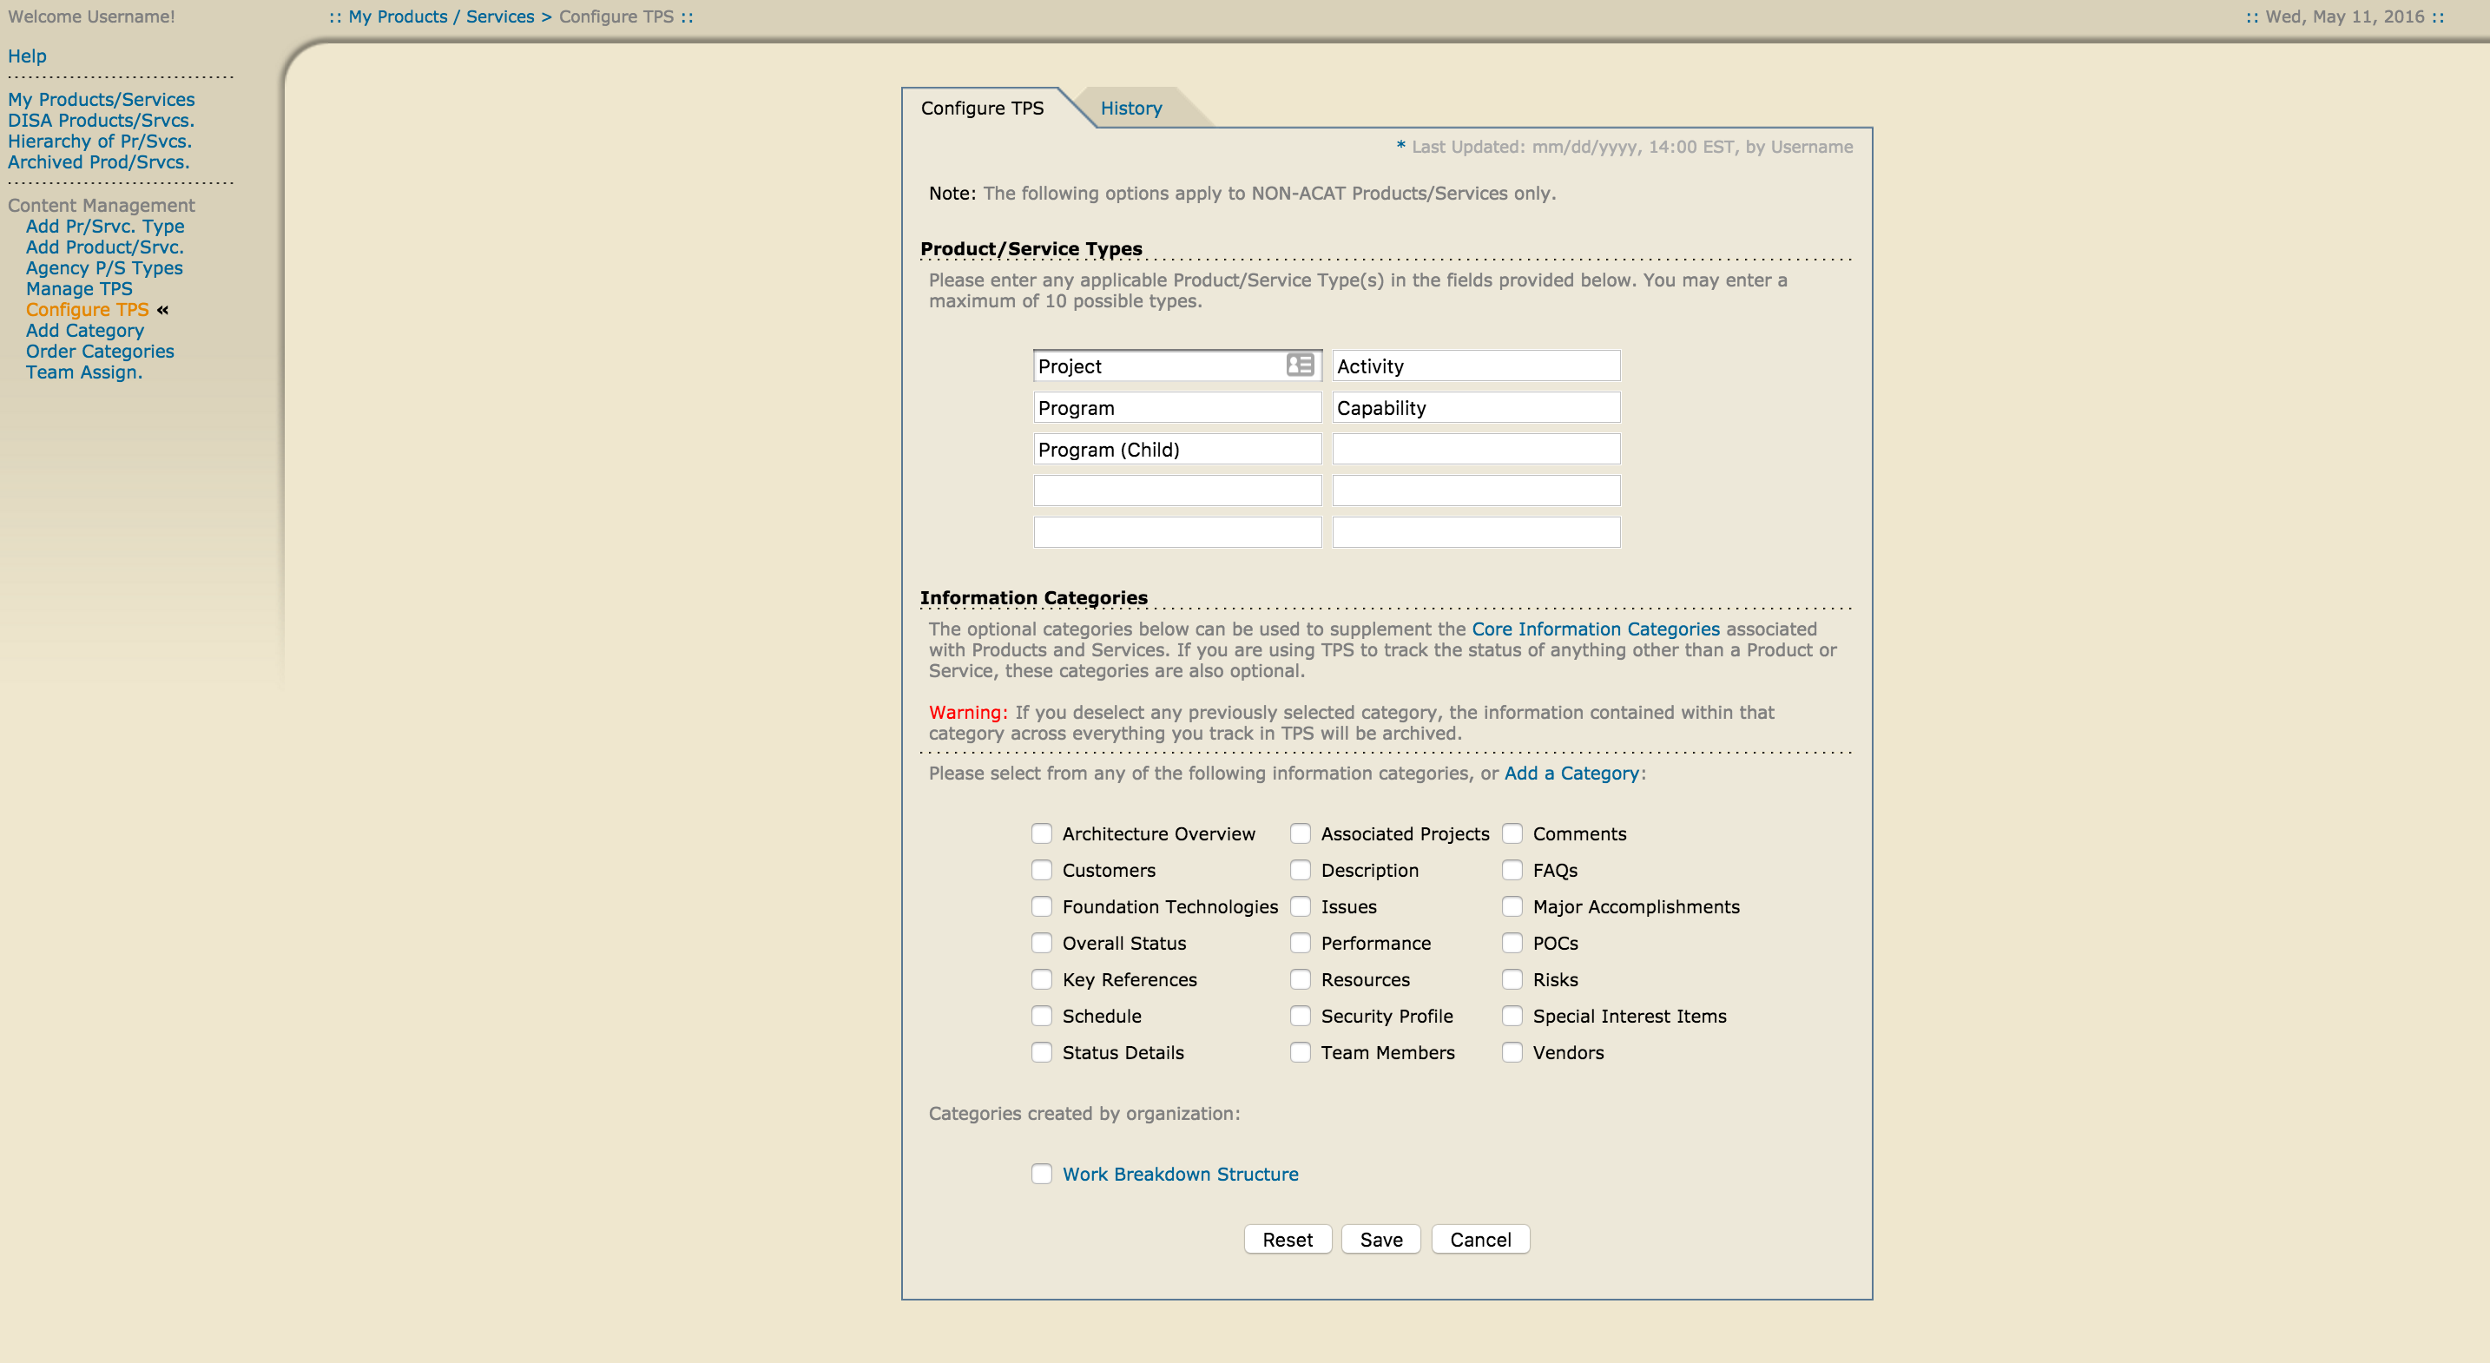Navigate to Manage TPS in sidebar
The width and height of the screenshot is (2490, 1363).
78,288
